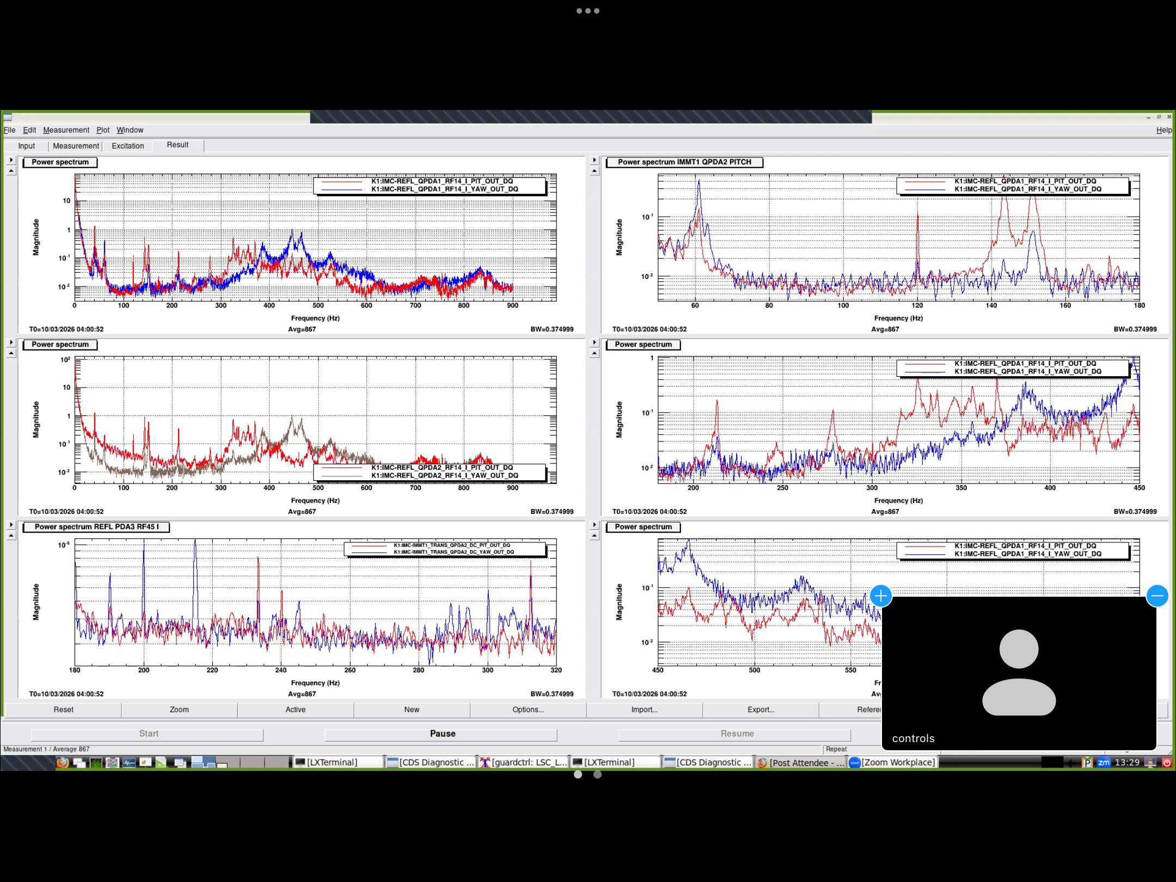Viewport: 1176px width, 882px height.
Task: Open the guardctrl LSC taskbar window
Action: click(x=523, y=762)
